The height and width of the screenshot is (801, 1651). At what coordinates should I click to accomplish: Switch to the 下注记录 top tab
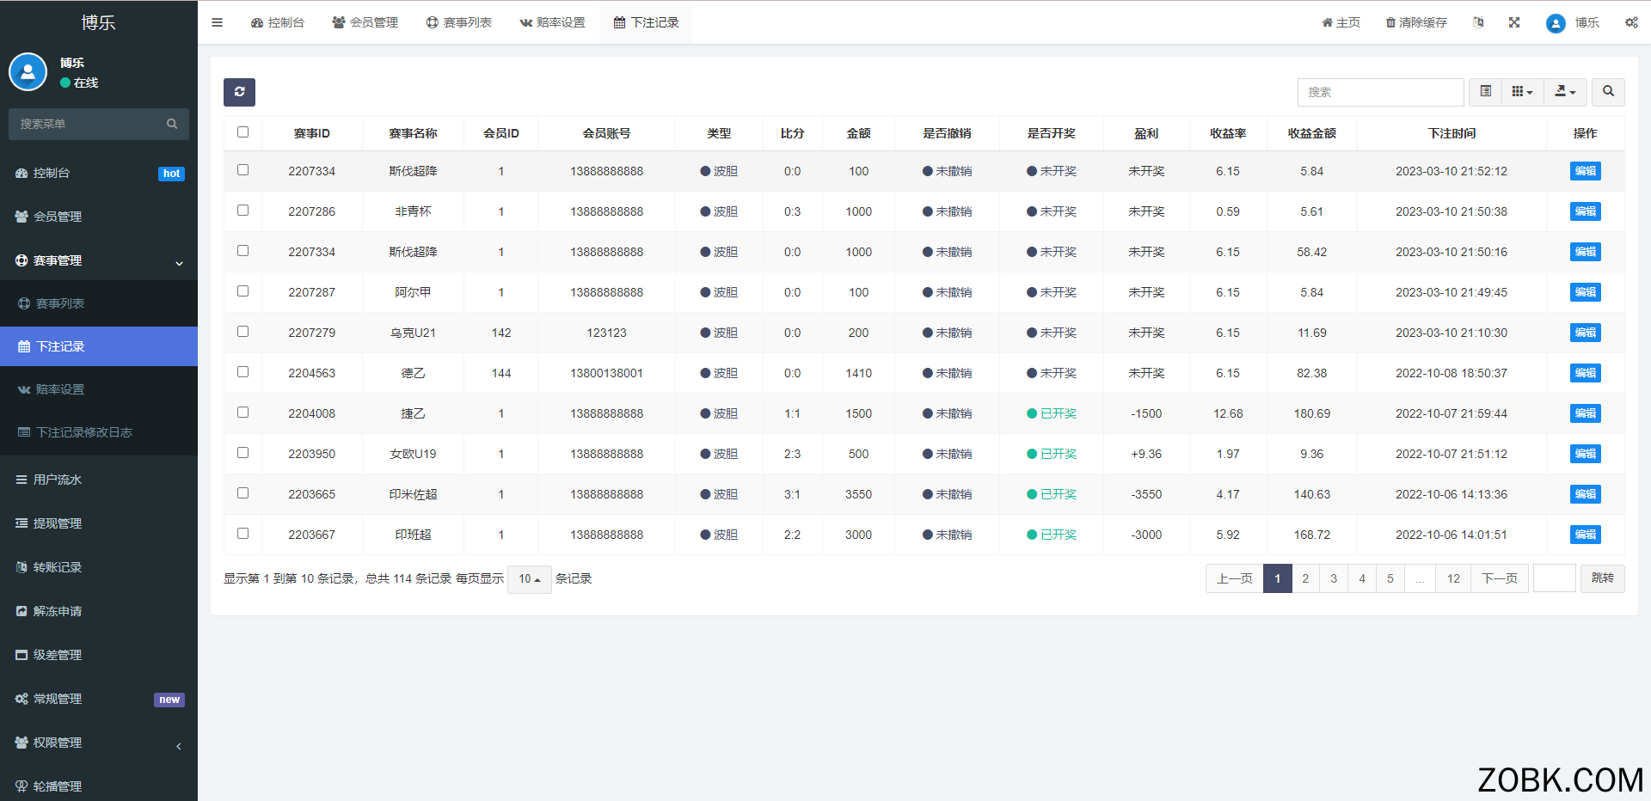(x=647, y=22)
